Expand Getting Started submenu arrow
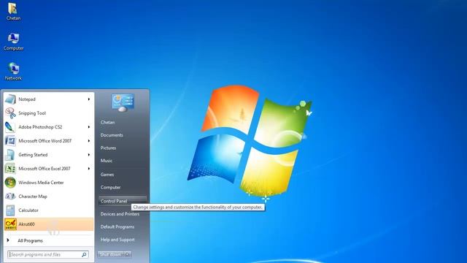Viewport: 467px width, 263px height. (89, 155)
